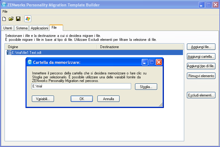Image resolution: width=220 pixels, height=147 pixels.
Task: Create a new template with the blank page icon
Action: [4, 19]
